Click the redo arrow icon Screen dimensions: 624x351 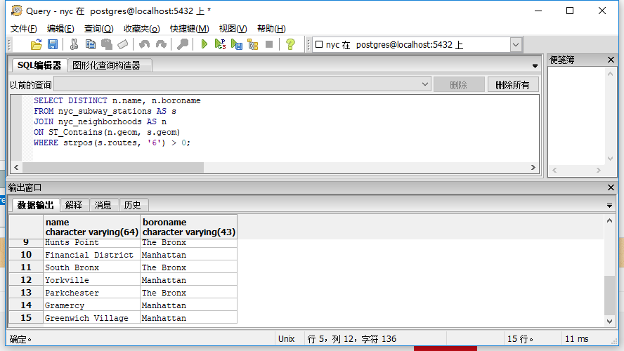[161, 44]
